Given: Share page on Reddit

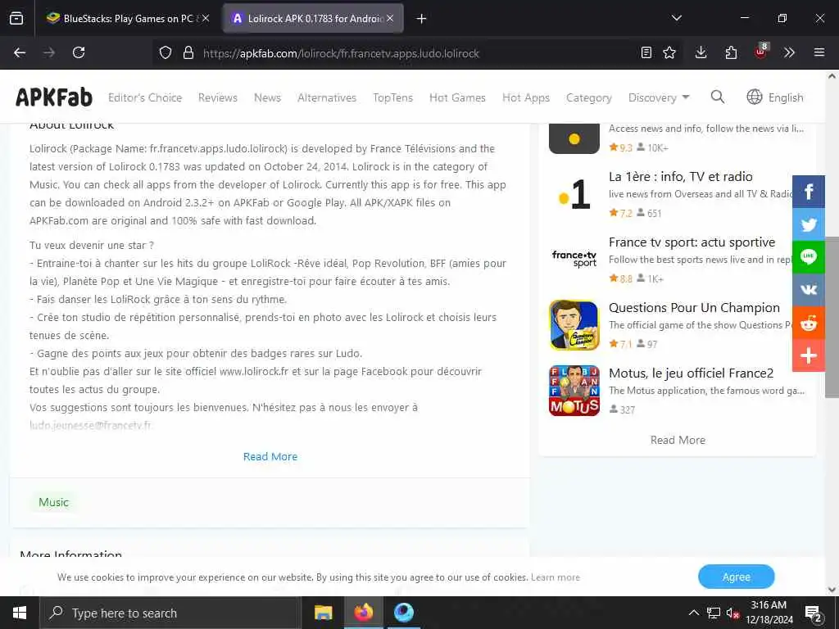Looking at the screenshot, I should [809, 323].
